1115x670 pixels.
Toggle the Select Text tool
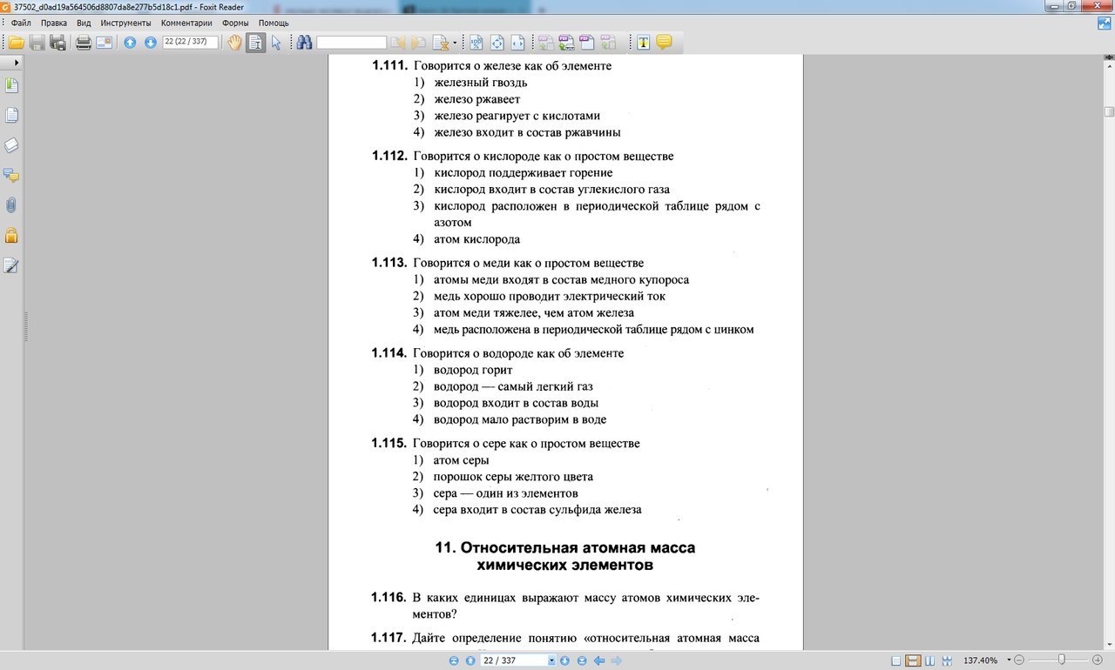tap(255, 43)
